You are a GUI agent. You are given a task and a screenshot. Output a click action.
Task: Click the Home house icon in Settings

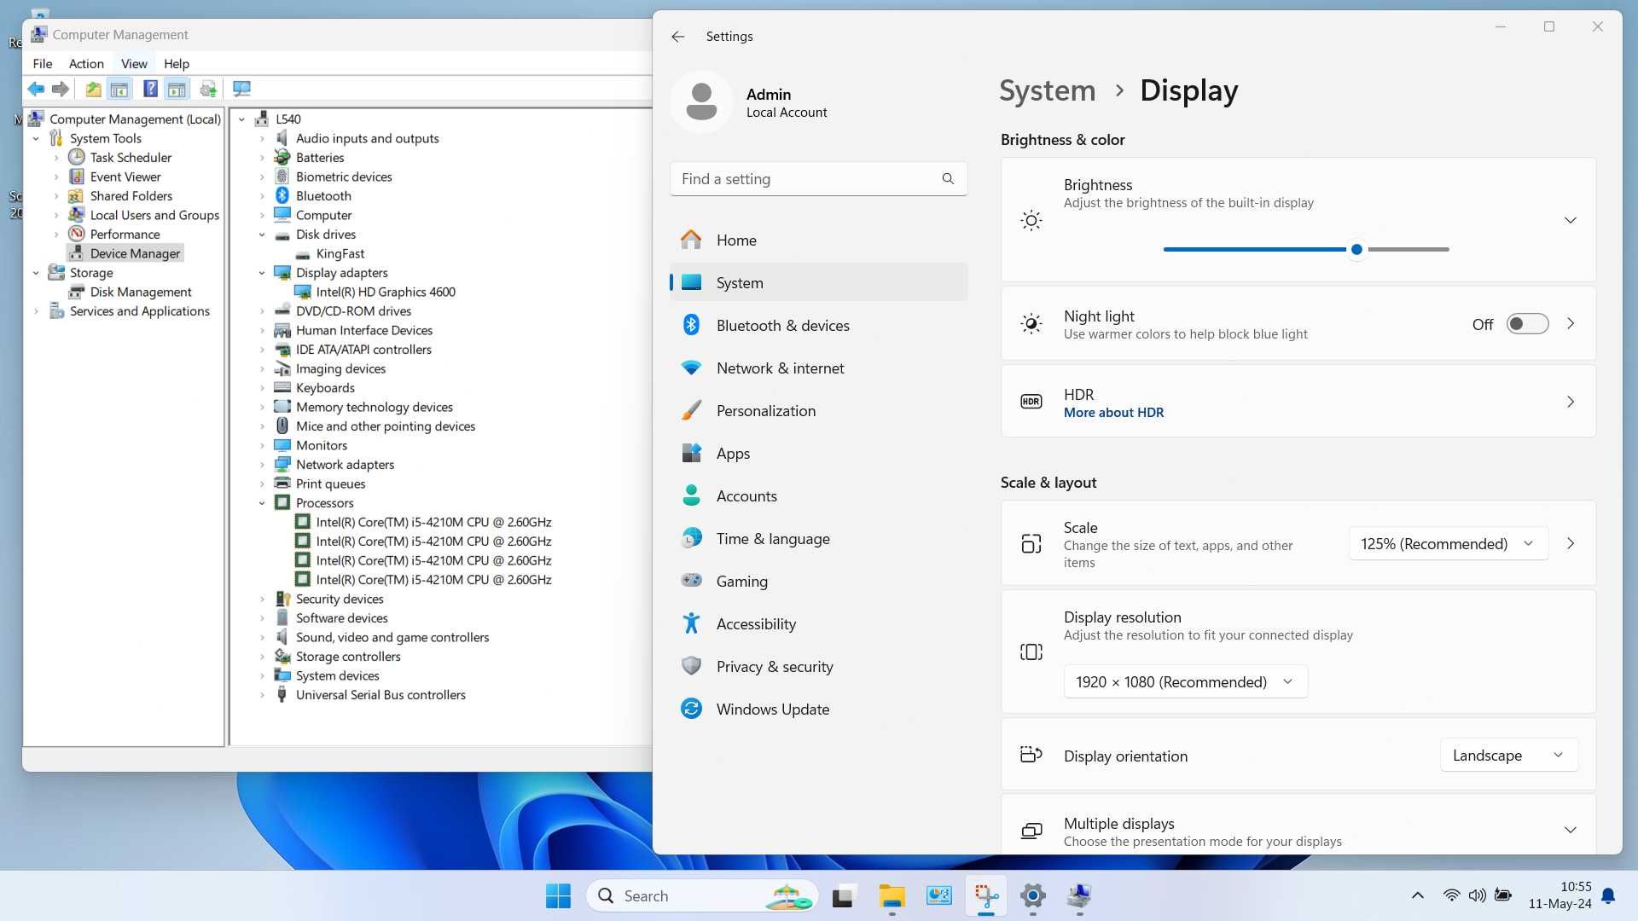coord(691,240)
